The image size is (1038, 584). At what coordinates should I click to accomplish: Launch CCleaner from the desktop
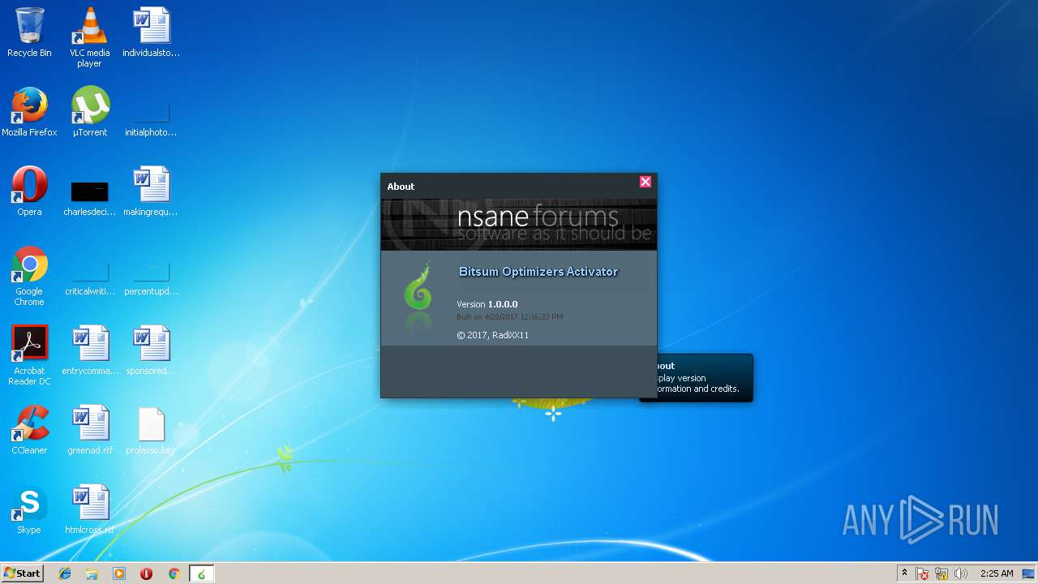coord(29,430)
